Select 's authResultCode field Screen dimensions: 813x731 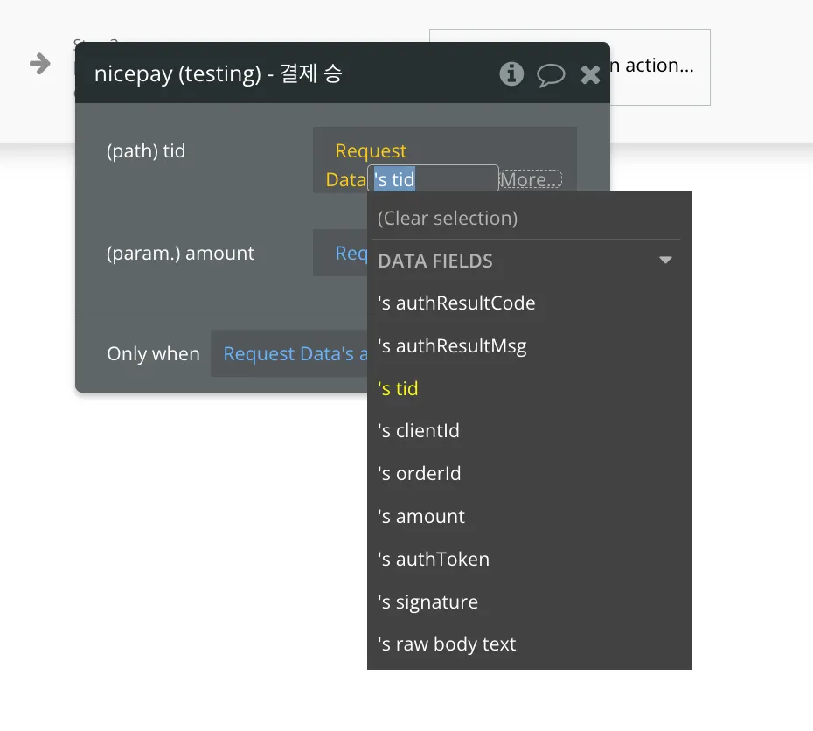point(456,303)
